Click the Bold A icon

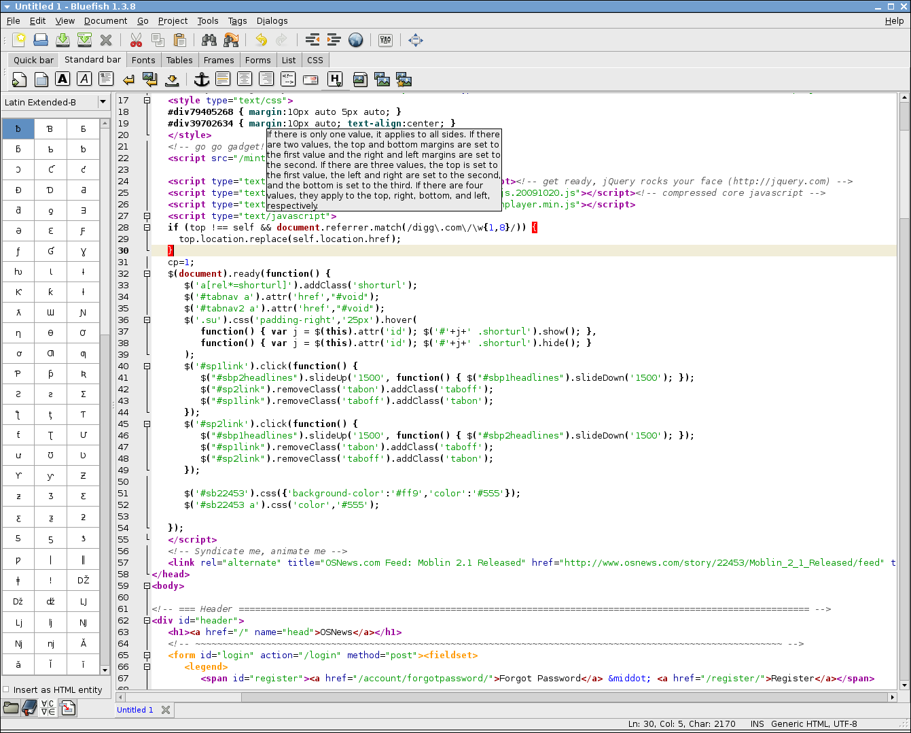pos(62,80)
